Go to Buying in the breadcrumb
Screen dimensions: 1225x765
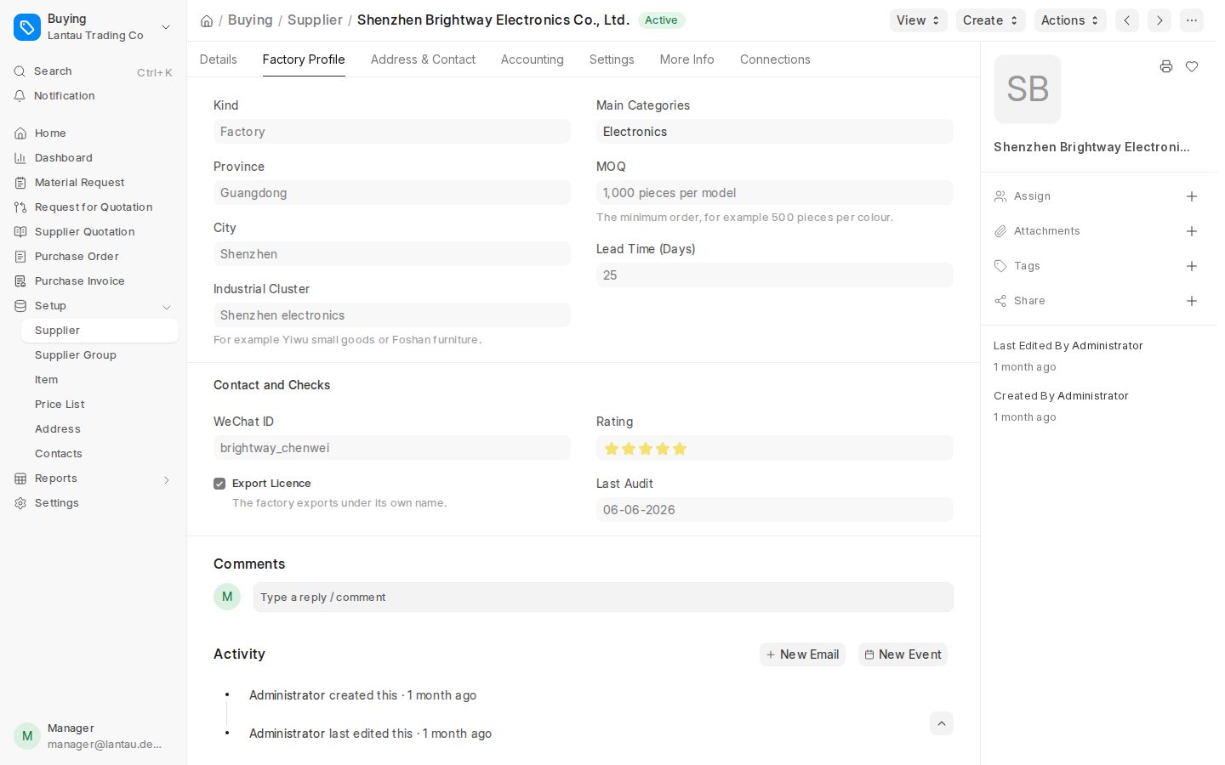[x=250, y=20]
